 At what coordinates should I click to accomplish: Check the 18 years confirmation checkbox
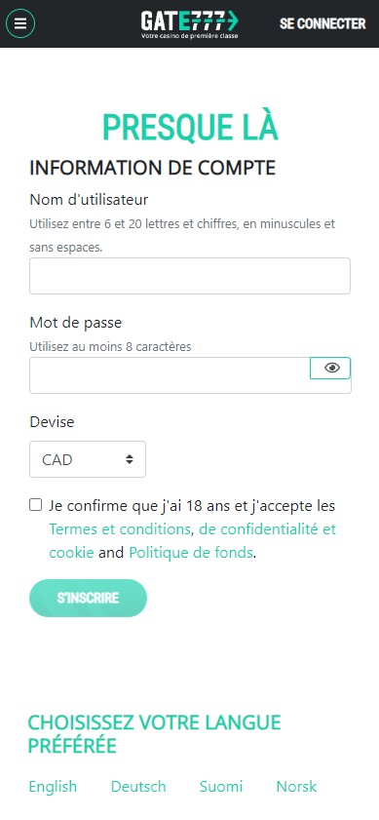[x=35, y=505]
